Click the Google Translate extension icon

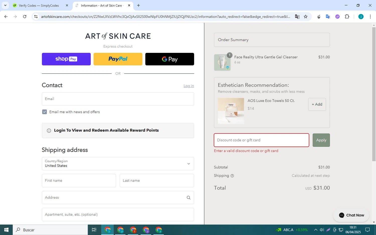pos(328,17)
